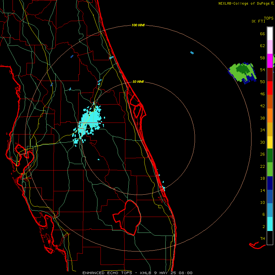Select the yellow legend swatch
Image resolution: width=275 pixels, height=275 pixels.
click(270, 142)
